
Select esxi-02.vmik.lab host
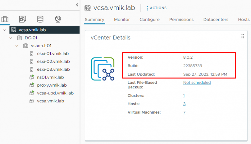coord(53,62)
